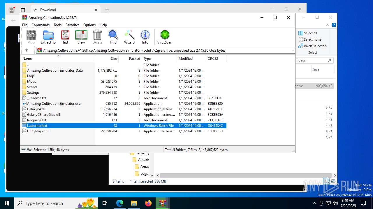Show archive Info

(x=145, y=37)
